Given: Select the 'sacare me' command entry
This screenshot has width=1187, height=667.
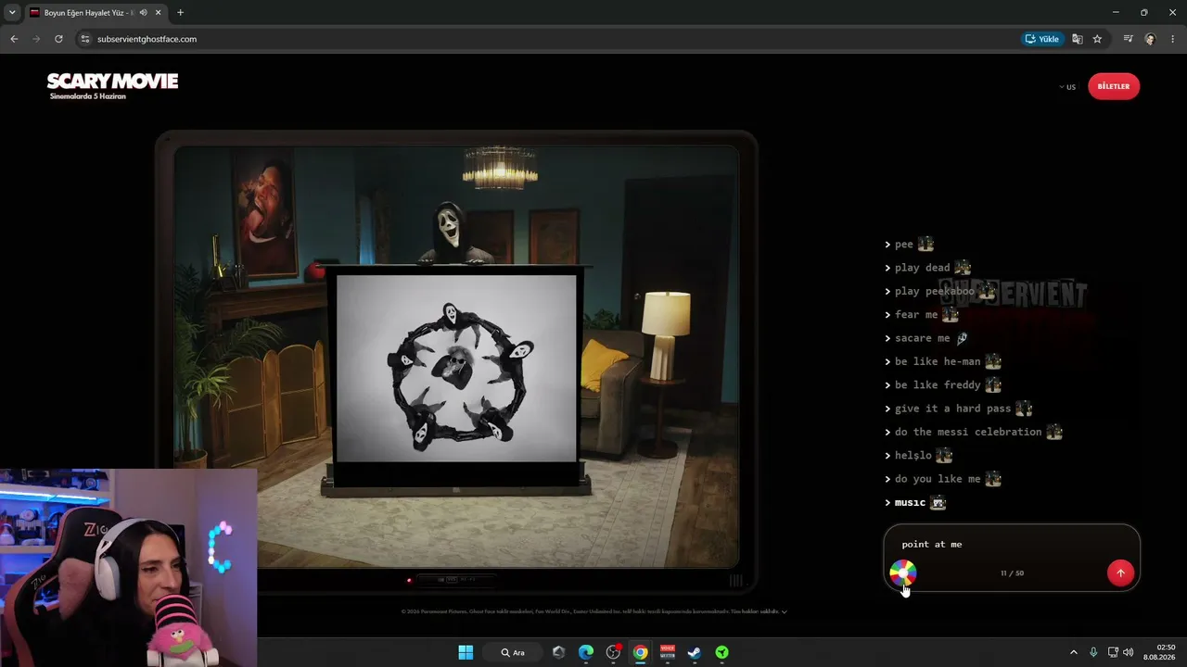Looking at the screenshot, I should (x=926, y=338).
